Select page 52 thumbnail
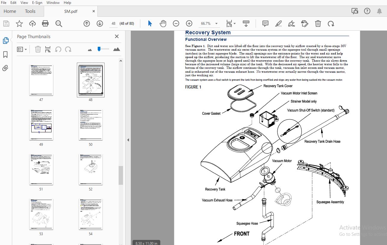This screenshot has height=245, width=387. pyautogui.click(x=91, y=170)
